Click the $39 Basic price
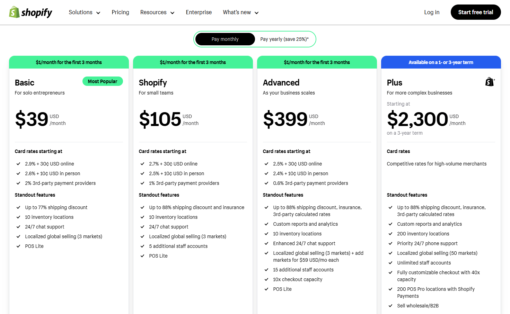This screenshot has width=510, height=314. click(32, 119)
